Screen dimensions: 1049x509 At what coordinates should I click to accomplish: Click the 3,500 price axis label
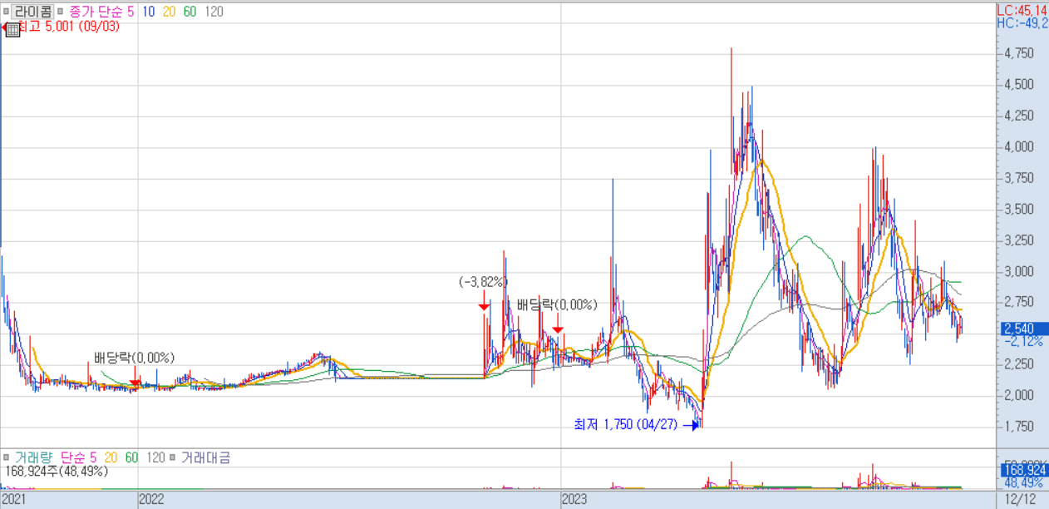[1018, 209]
